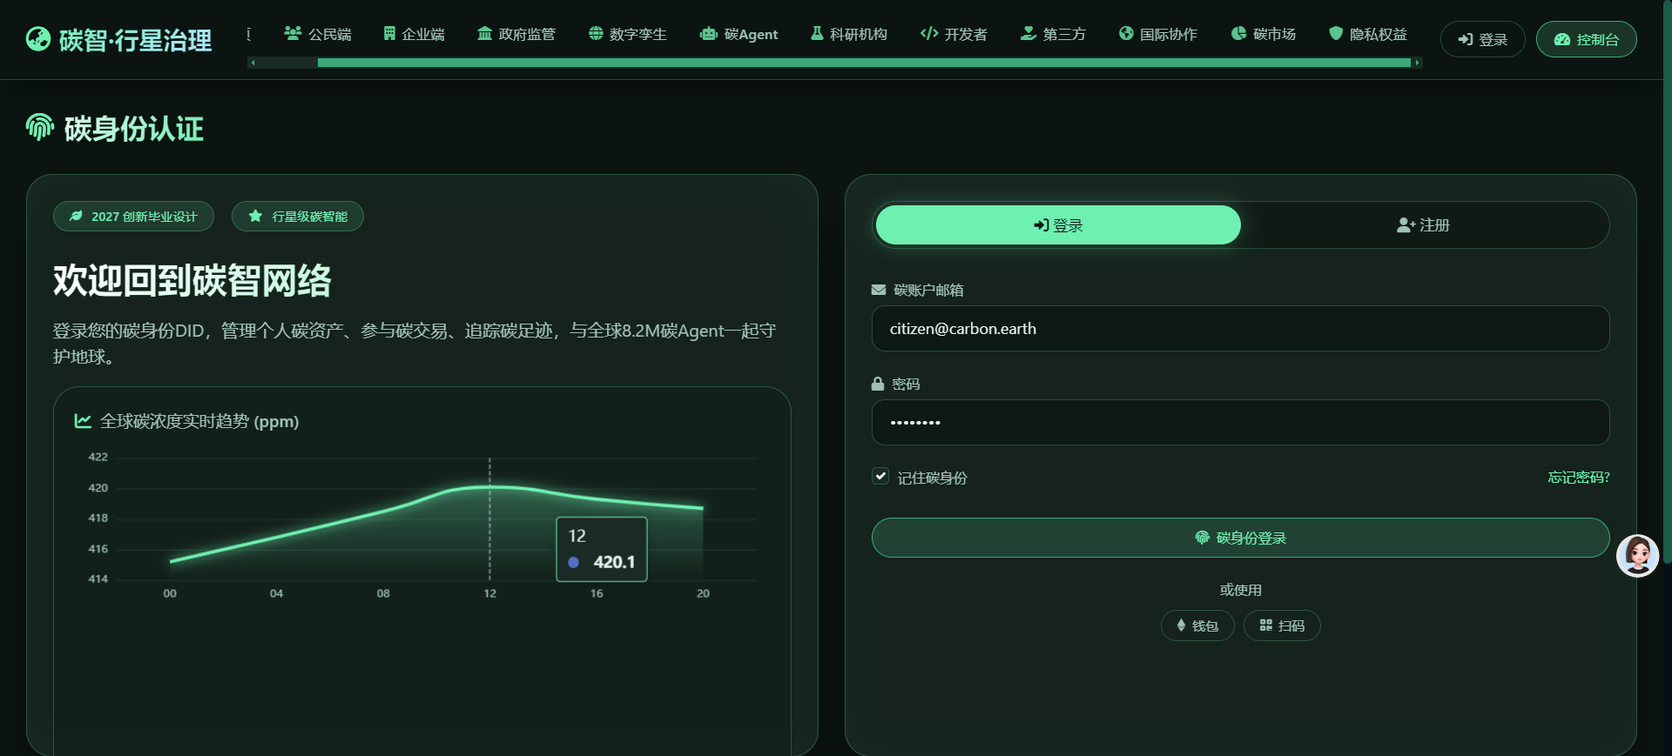
Task: Click the 科研机构 flask icon
Action: coord(817,33)
